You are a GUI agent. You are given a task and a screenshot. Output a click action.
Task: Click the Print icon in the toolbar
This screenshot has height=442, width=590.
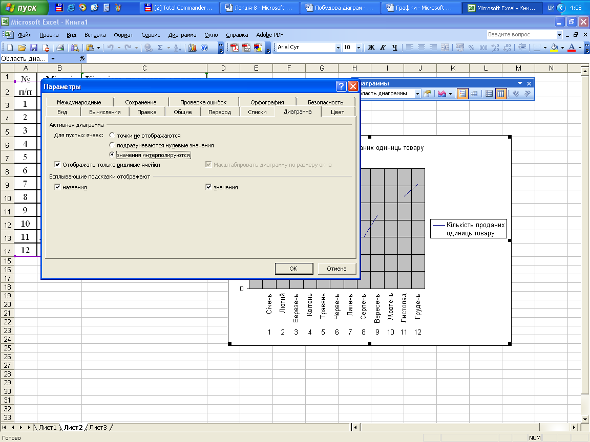[x=60, y=48]
